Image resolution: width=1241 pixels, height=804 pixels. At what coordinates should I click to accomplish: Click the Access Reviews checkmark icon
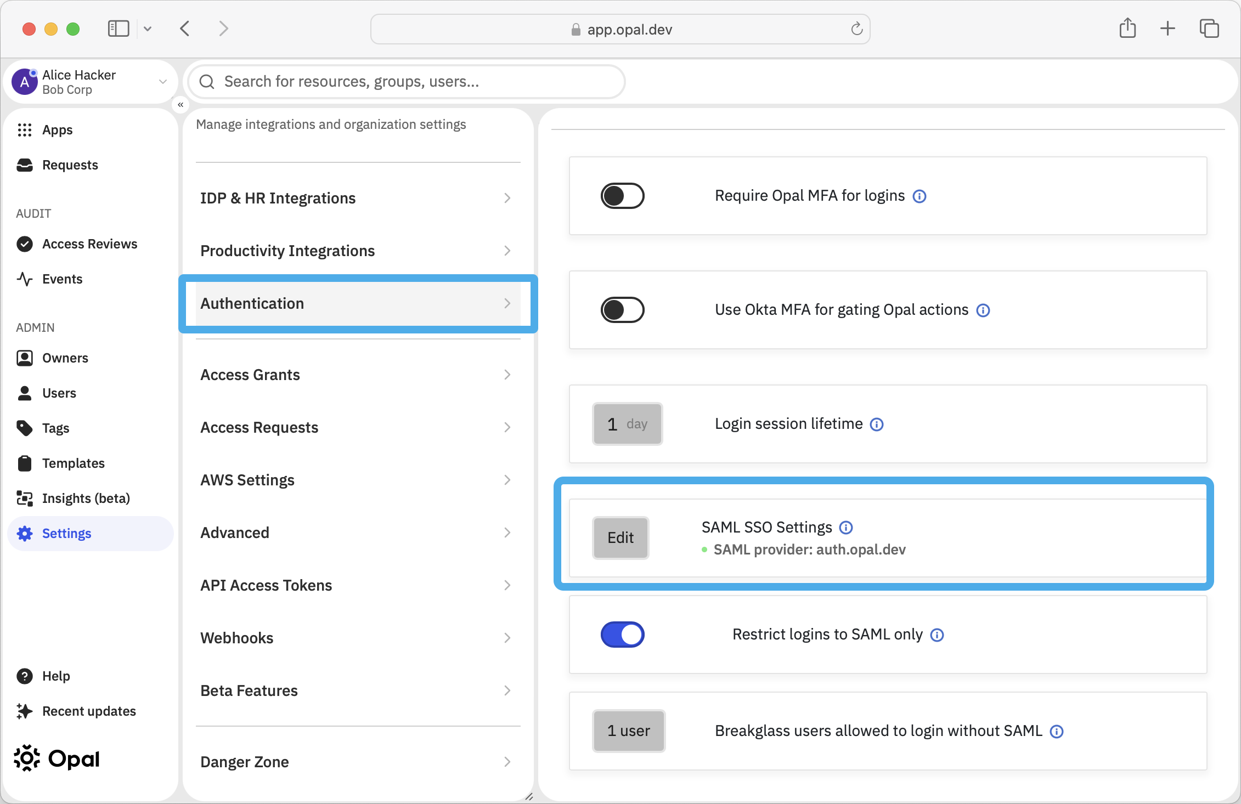[25, 244]
